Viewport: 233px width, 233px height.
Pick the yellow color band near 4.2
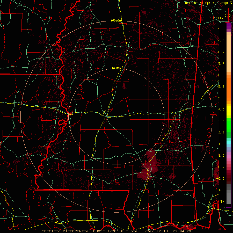[x=229, y=111]
